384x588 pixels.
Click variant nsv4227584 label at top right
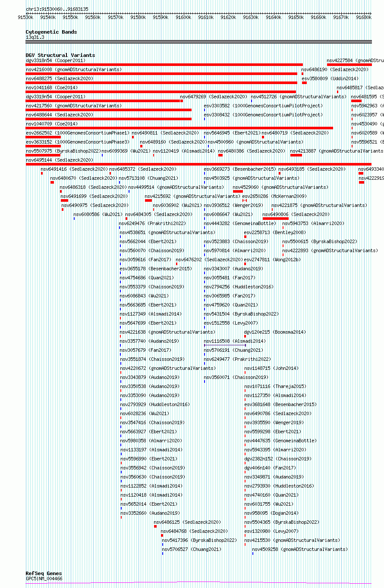[355, 60]
